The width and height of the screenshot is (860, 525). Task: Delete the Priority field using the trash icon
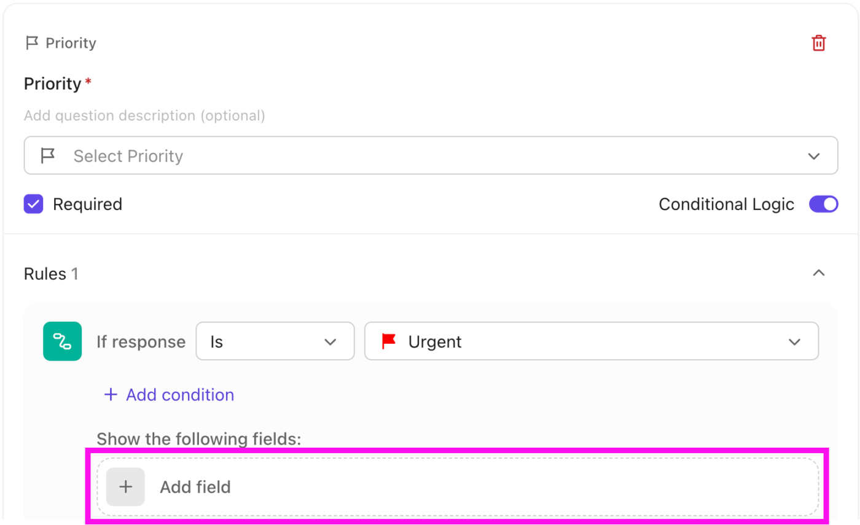click(x=819, y=42)
